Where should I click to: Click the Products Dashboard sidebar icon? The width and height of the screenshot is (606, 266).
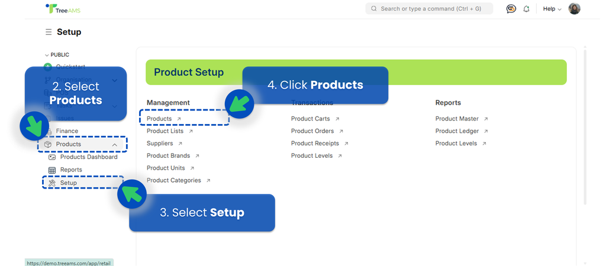click(52, 157)
